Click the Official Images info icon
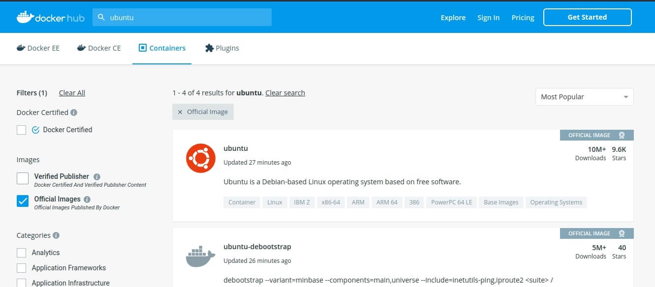 pyautogui.click(x=87, y=200)
